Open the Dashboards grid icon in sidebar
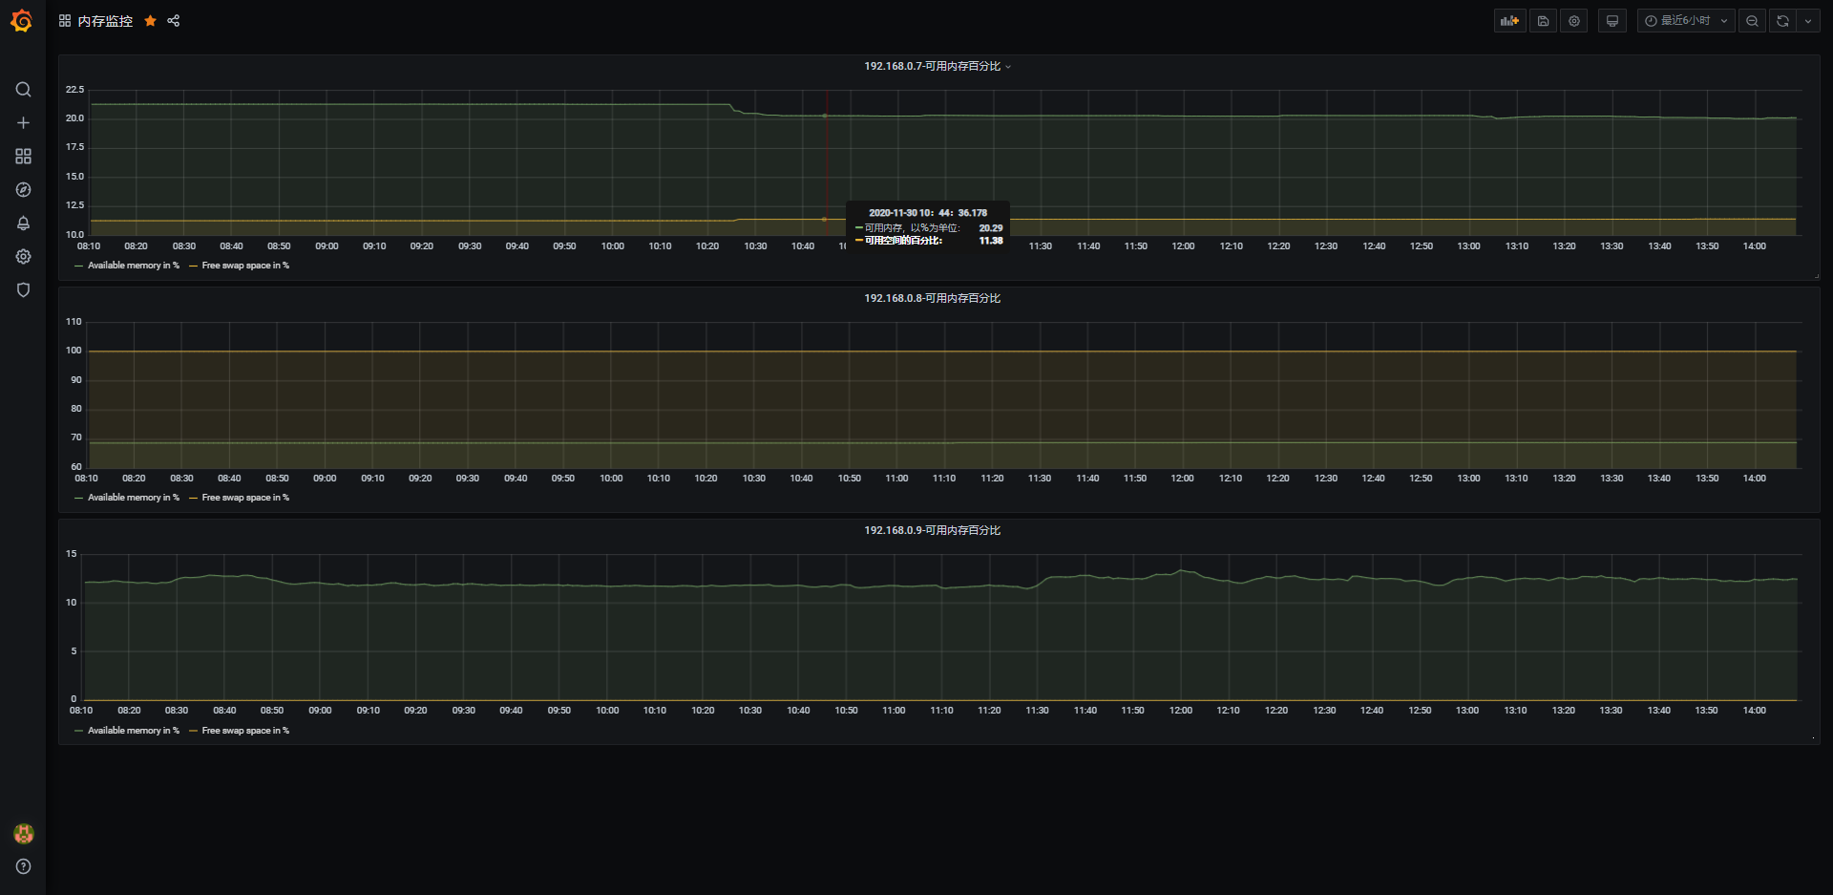This screenshot has height=895, width=1833. click(x=23, y=157)
